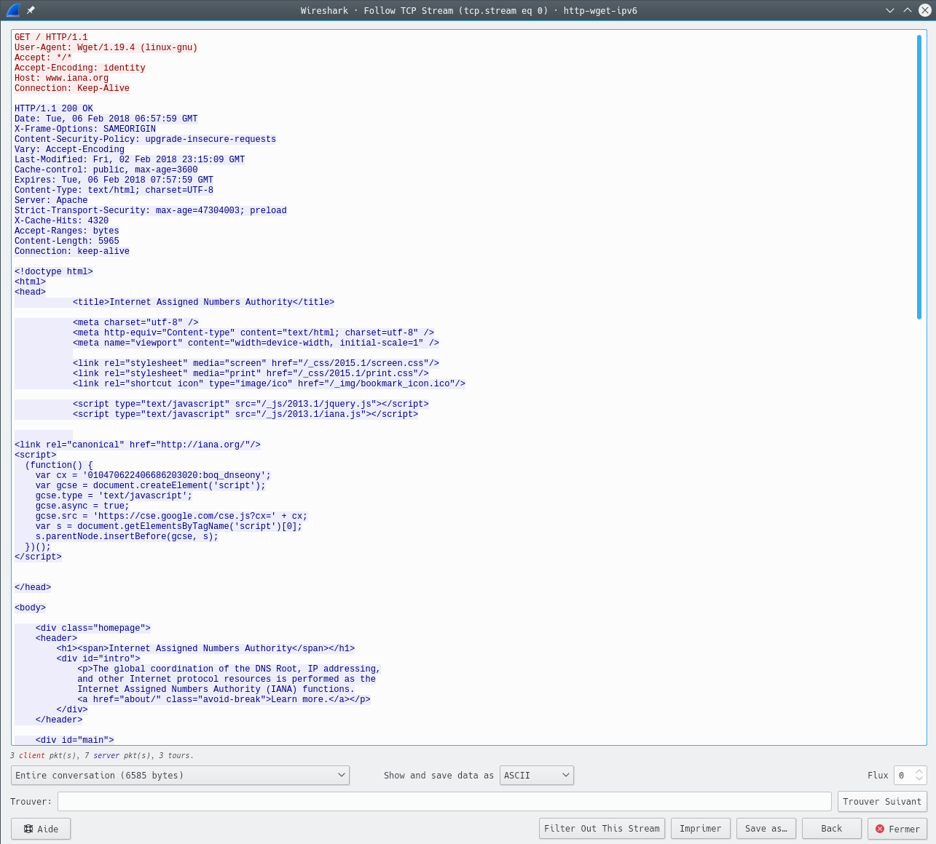Click Trouver Suivant find next button
Screen dimensions: 936x844
882,801
